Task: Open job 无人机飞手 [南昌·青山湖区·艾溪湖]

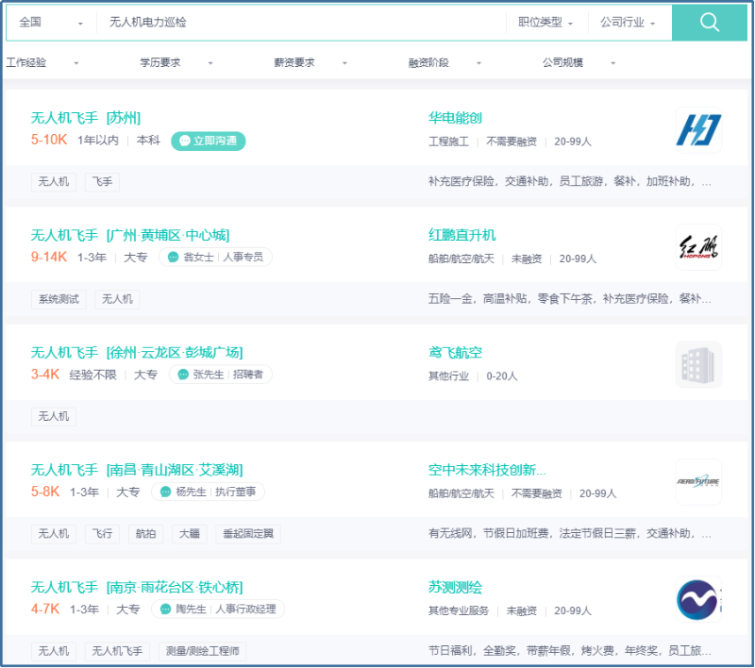Action: (137, 470)
